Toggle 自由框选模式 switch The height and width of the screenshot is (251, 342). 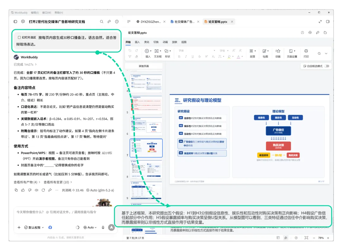326,66
